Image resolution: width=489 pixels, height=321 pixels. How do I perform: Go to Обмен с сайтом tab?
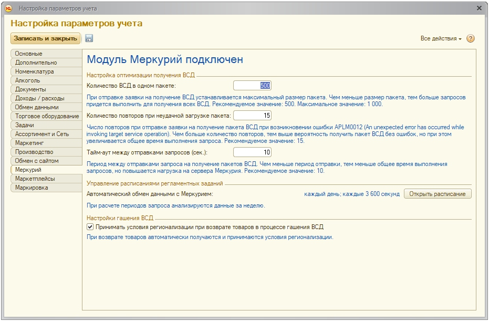pos(46,161)
